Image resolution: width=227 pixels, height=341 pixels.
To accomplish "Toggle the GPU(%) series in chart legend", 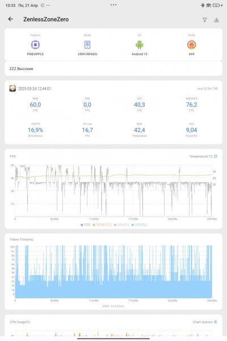I will tap(139, 224).
